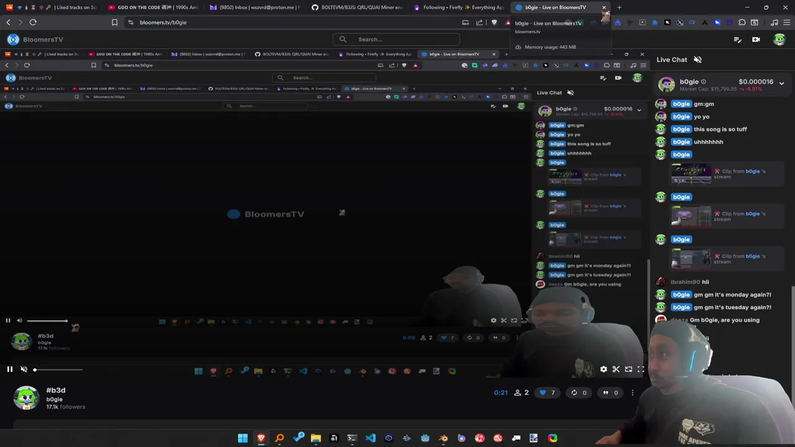Switch to BOLTEVM/B3JS GitHub tab
The image size is (795, 447).
coord(357,7)
